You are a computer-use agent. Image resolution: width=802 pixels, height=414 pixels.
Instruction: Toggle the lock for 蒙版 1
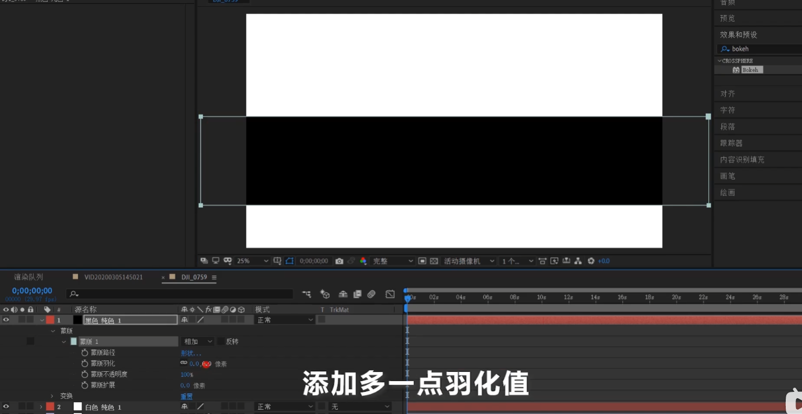click(30, 341)
